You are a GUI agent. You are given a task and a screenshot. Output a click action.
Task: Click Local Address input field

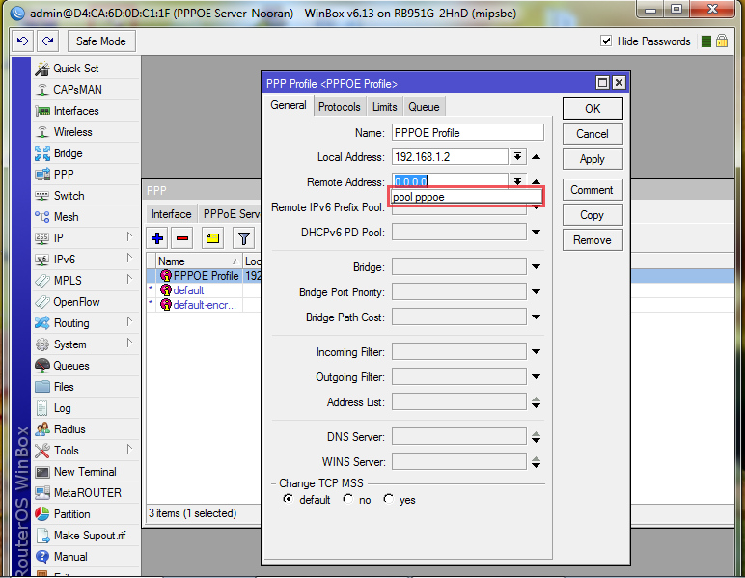pyautogui.click(x=450, y=156)
